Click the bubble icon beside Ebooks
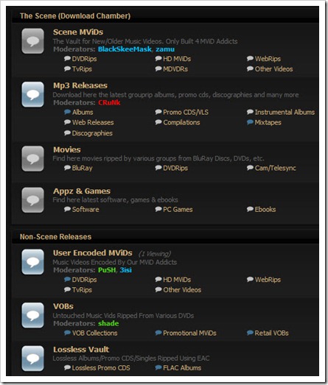Image resolution: width=328 pixels, height=385 pixels. [x=250, y=209]
